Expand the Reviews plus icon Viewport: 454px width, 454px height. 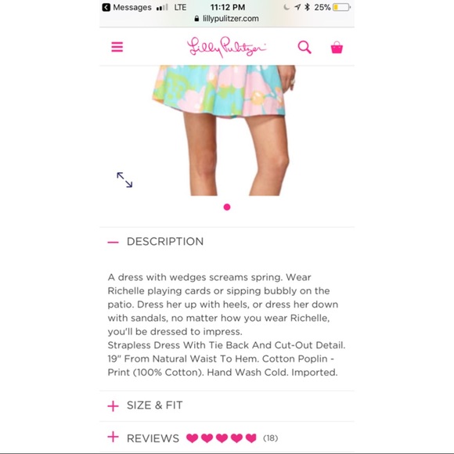(x=113, y=437)
